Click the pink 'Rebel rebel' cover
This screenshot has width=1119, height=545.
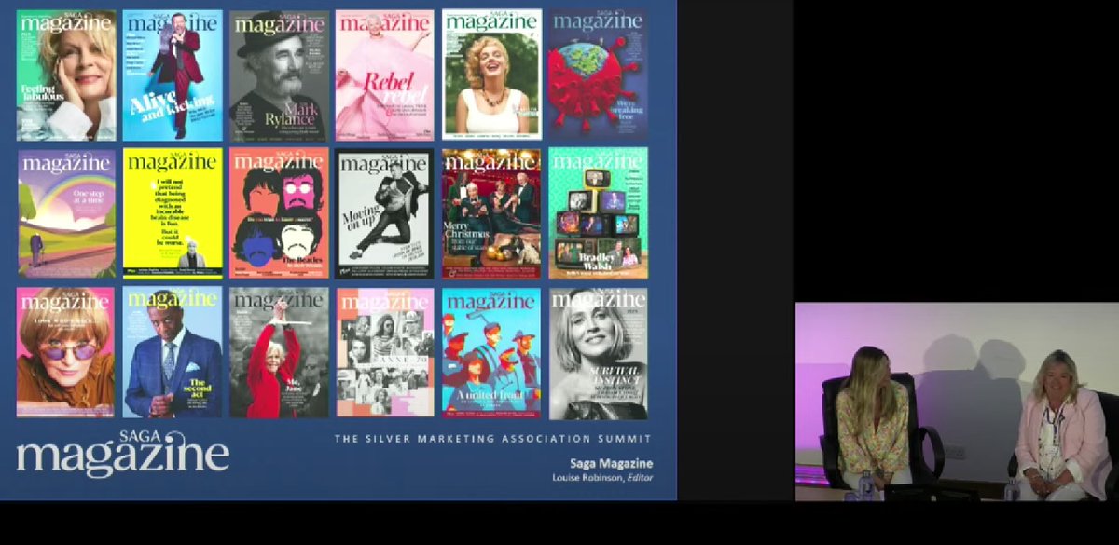pos(385,75)
